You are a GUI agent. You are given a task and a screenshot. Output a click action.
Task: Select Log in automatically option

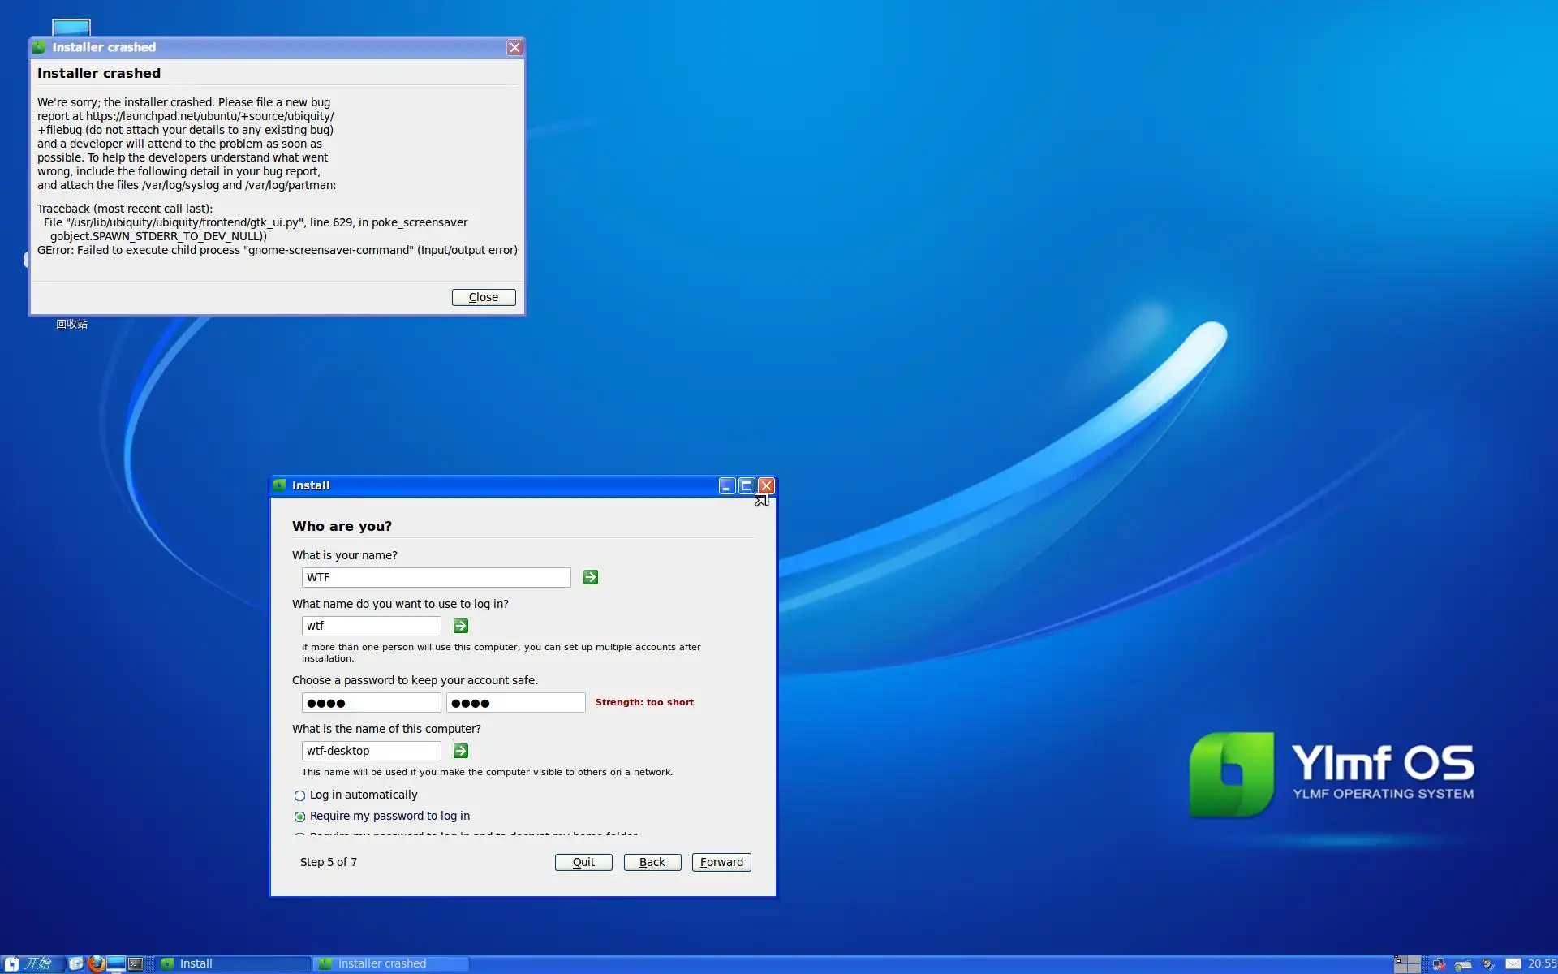click(300, 795)
